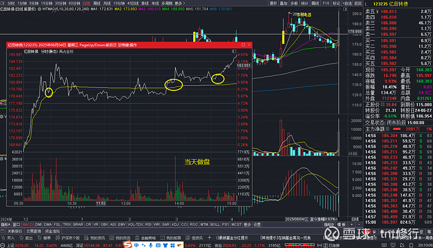Click monitor icon in bottom status bar
Screen dimensions: 433x248
[x=393, y=245]
